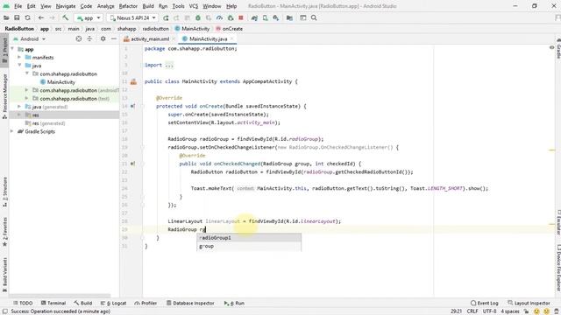The width and height of the screenshot is (561, 315).
Task: Open the Layout Inspector
Action: pos(529,303)
